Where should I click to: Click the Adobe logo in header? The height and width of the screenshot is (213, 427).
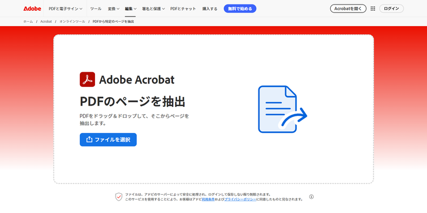[32, 9]
